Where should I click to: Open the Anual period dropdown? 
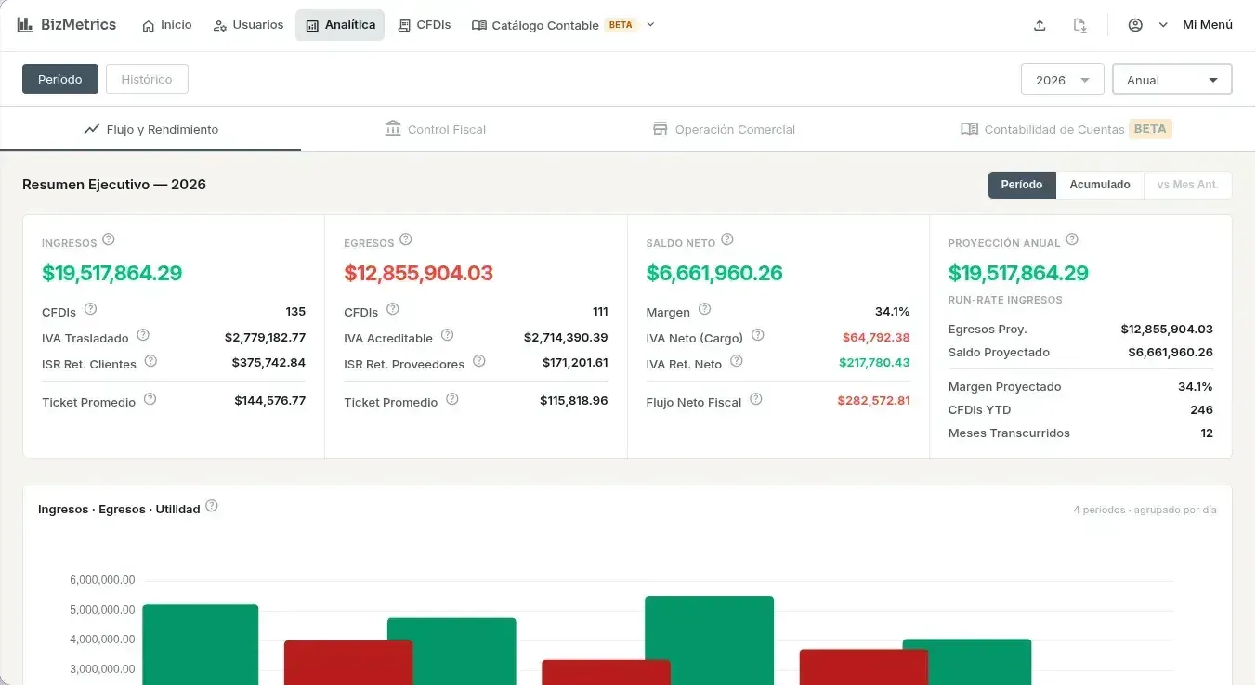click(x=1172, y=80)
